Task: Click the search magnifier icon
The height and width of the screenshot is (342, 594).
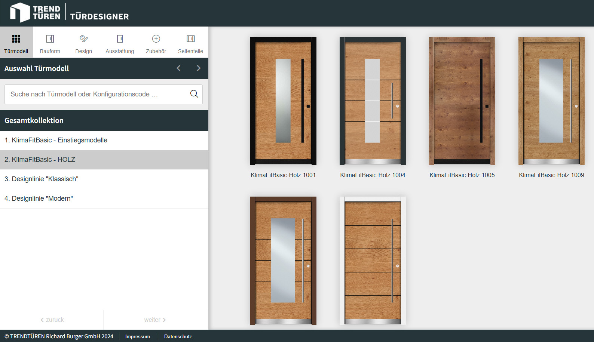Action: [x=194, y=94]
